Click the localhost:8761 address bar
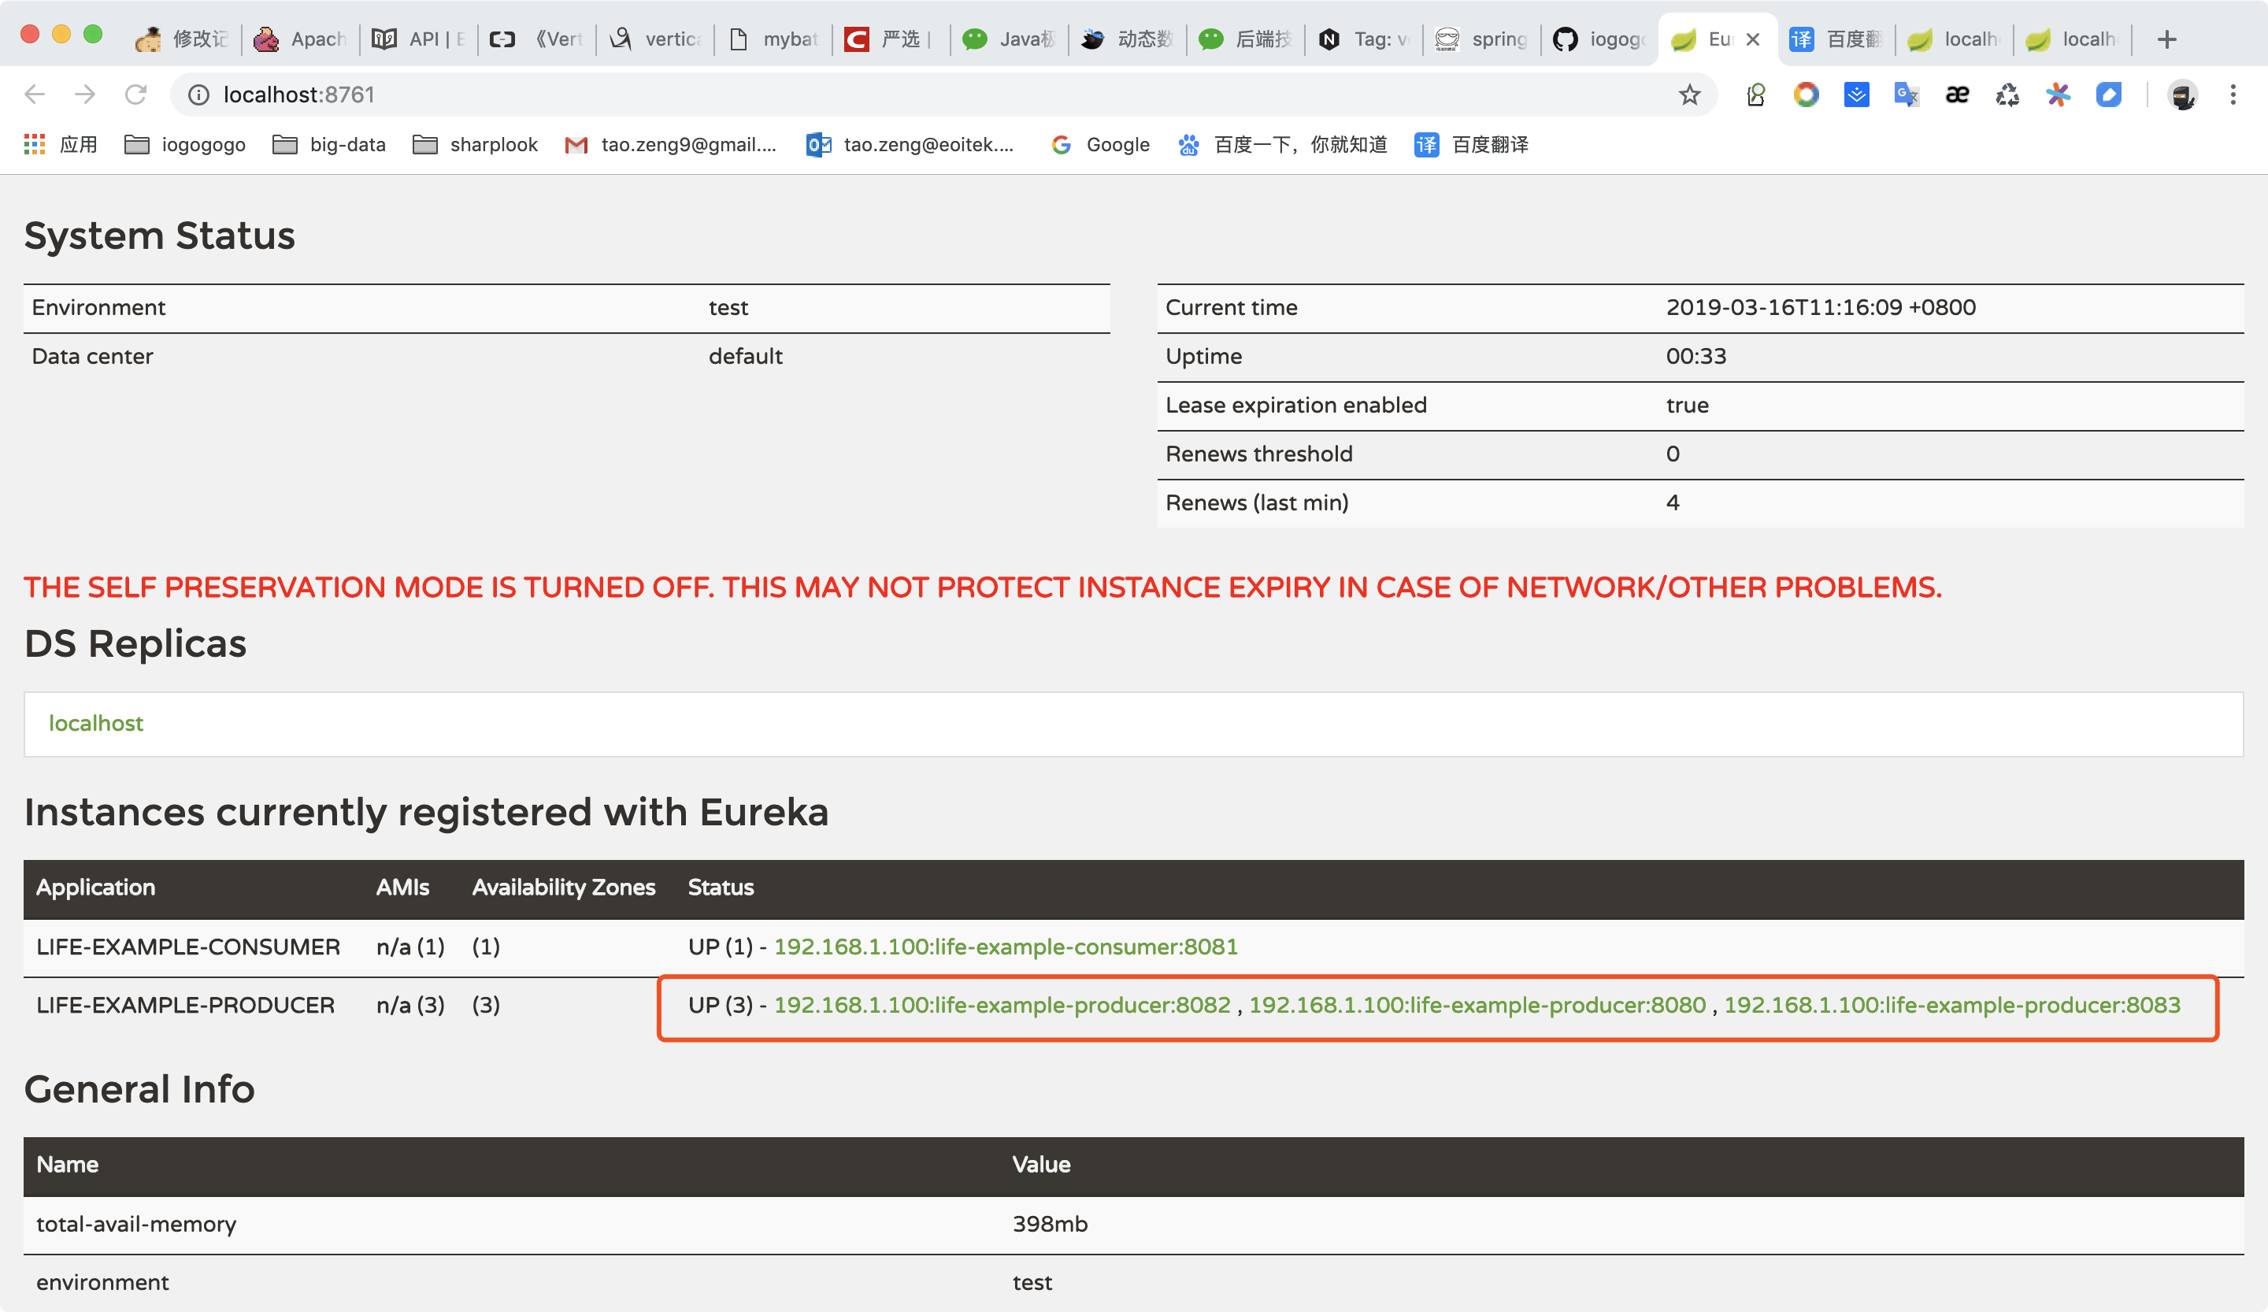2268x1312 pixels. pyautogui.click(x=900, y=95)
